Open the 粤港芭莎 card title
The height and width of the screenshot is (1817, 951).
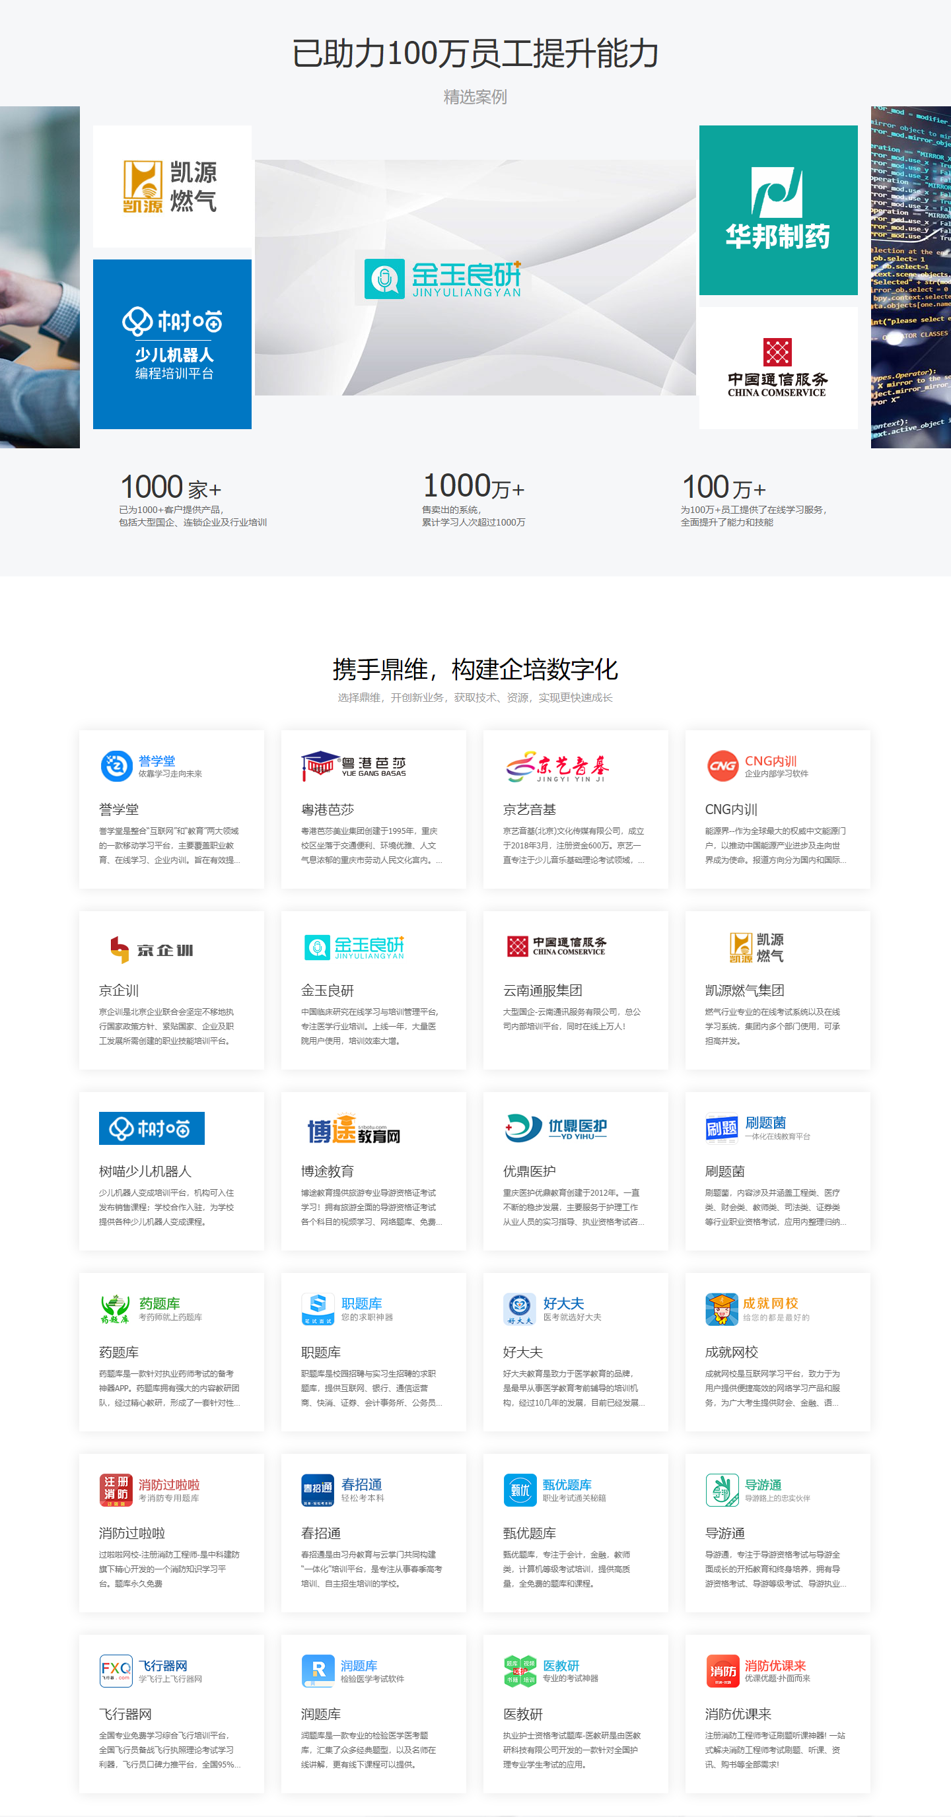[x=328, y=809]
